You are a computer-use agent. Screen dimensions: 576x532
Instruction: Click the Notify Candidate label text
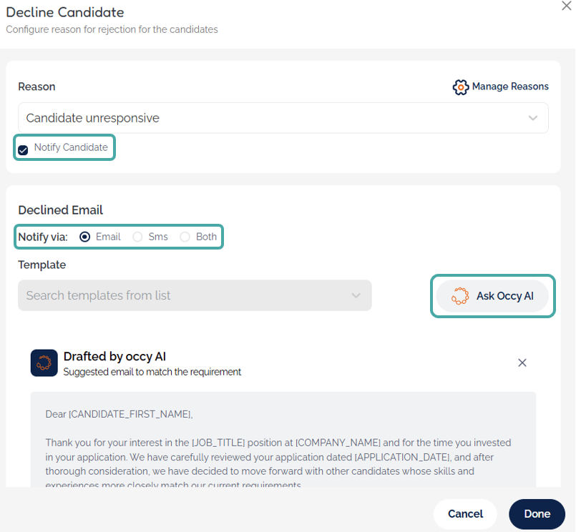pos(71,147)
